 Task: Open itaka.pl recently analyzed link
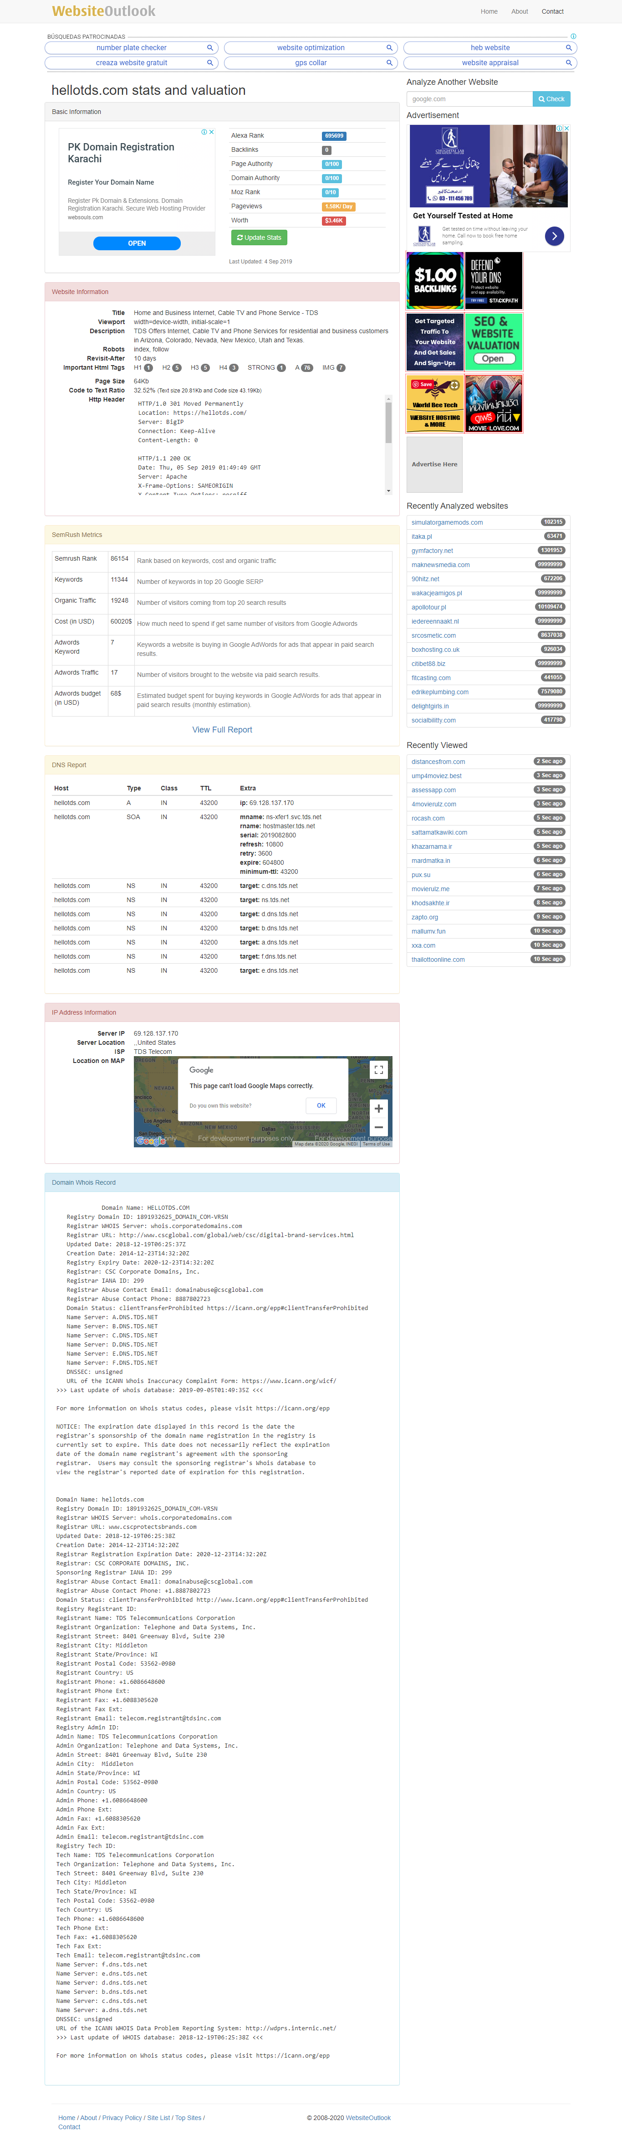pyautogui.click(x=422, y=537)
